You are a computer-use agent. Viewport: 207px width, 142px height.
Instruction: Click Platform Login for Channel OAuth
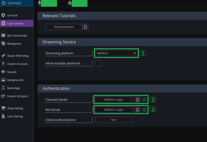(x=113, y=100)
